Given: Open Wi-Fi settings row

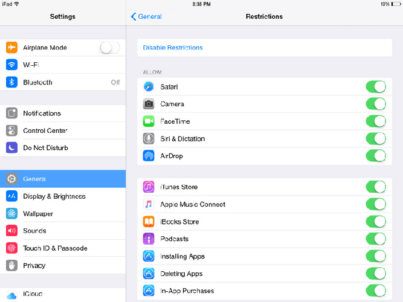Looking at the screenshot, I should (x=63, y=65).
